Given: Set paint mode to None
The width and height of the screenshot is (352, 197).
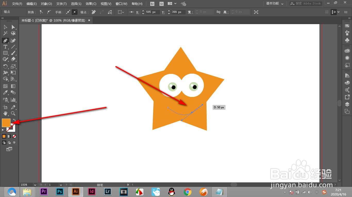Looking at the screenshot, I should tap(14, 136).
